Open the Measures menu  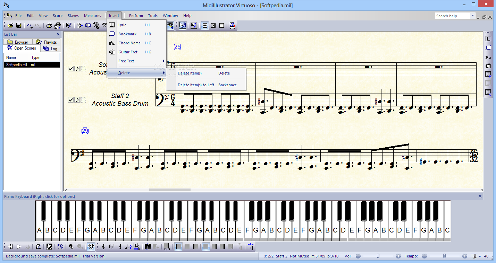(x=92, y=16)
